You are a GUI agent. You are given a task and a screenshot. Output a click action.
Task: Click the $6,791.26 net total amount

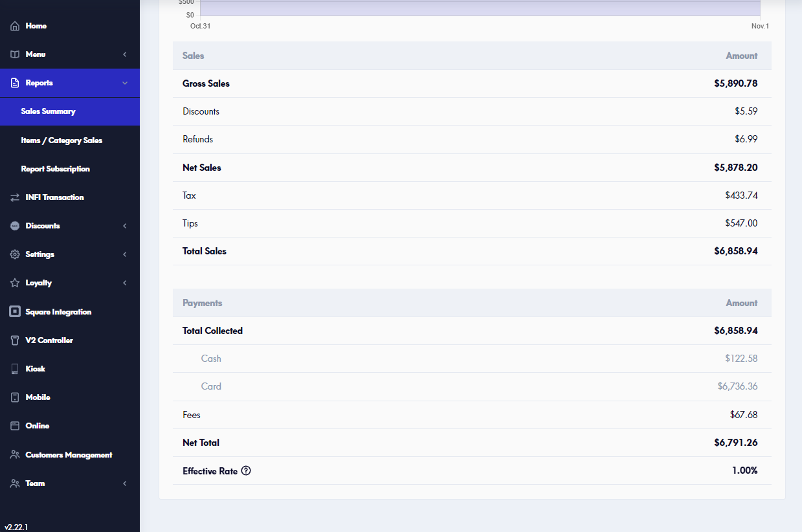click(736, 443)
